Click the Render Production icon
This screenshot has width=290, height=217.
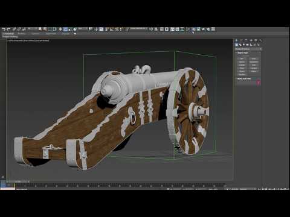[x=204, y=30]
